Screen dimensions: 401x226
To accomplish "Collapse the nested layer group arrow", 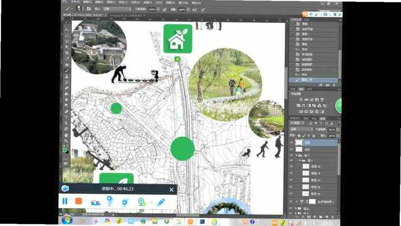I will point(300,161).
